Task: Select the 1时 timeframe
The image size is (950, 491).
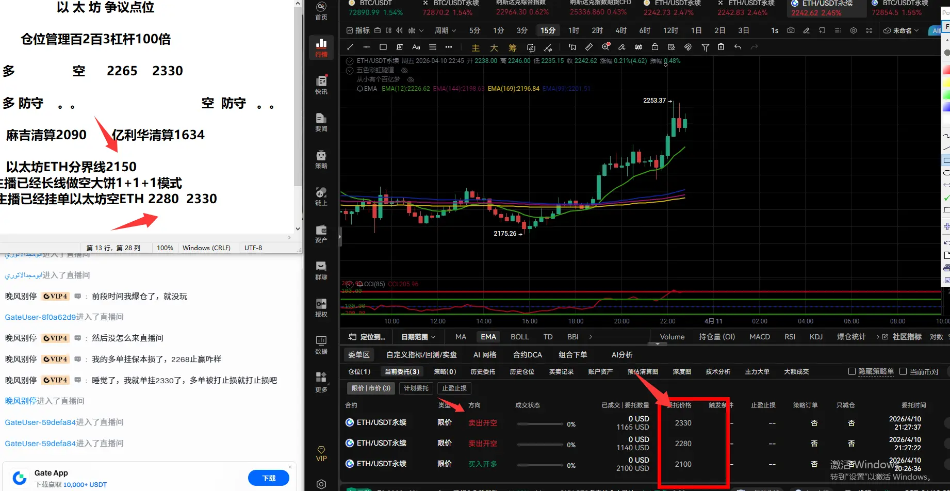Action: pyautogui.click(x=574, y=30)
